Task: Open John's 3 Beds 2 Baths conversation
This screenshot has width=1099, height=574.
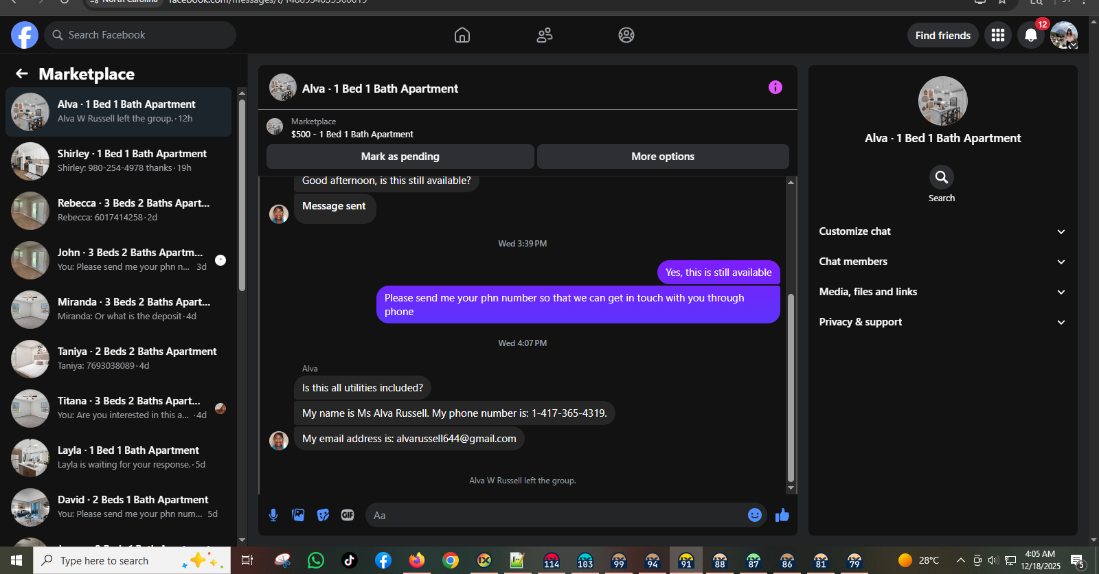Action: pyautogui.click(x=118, y=260)
